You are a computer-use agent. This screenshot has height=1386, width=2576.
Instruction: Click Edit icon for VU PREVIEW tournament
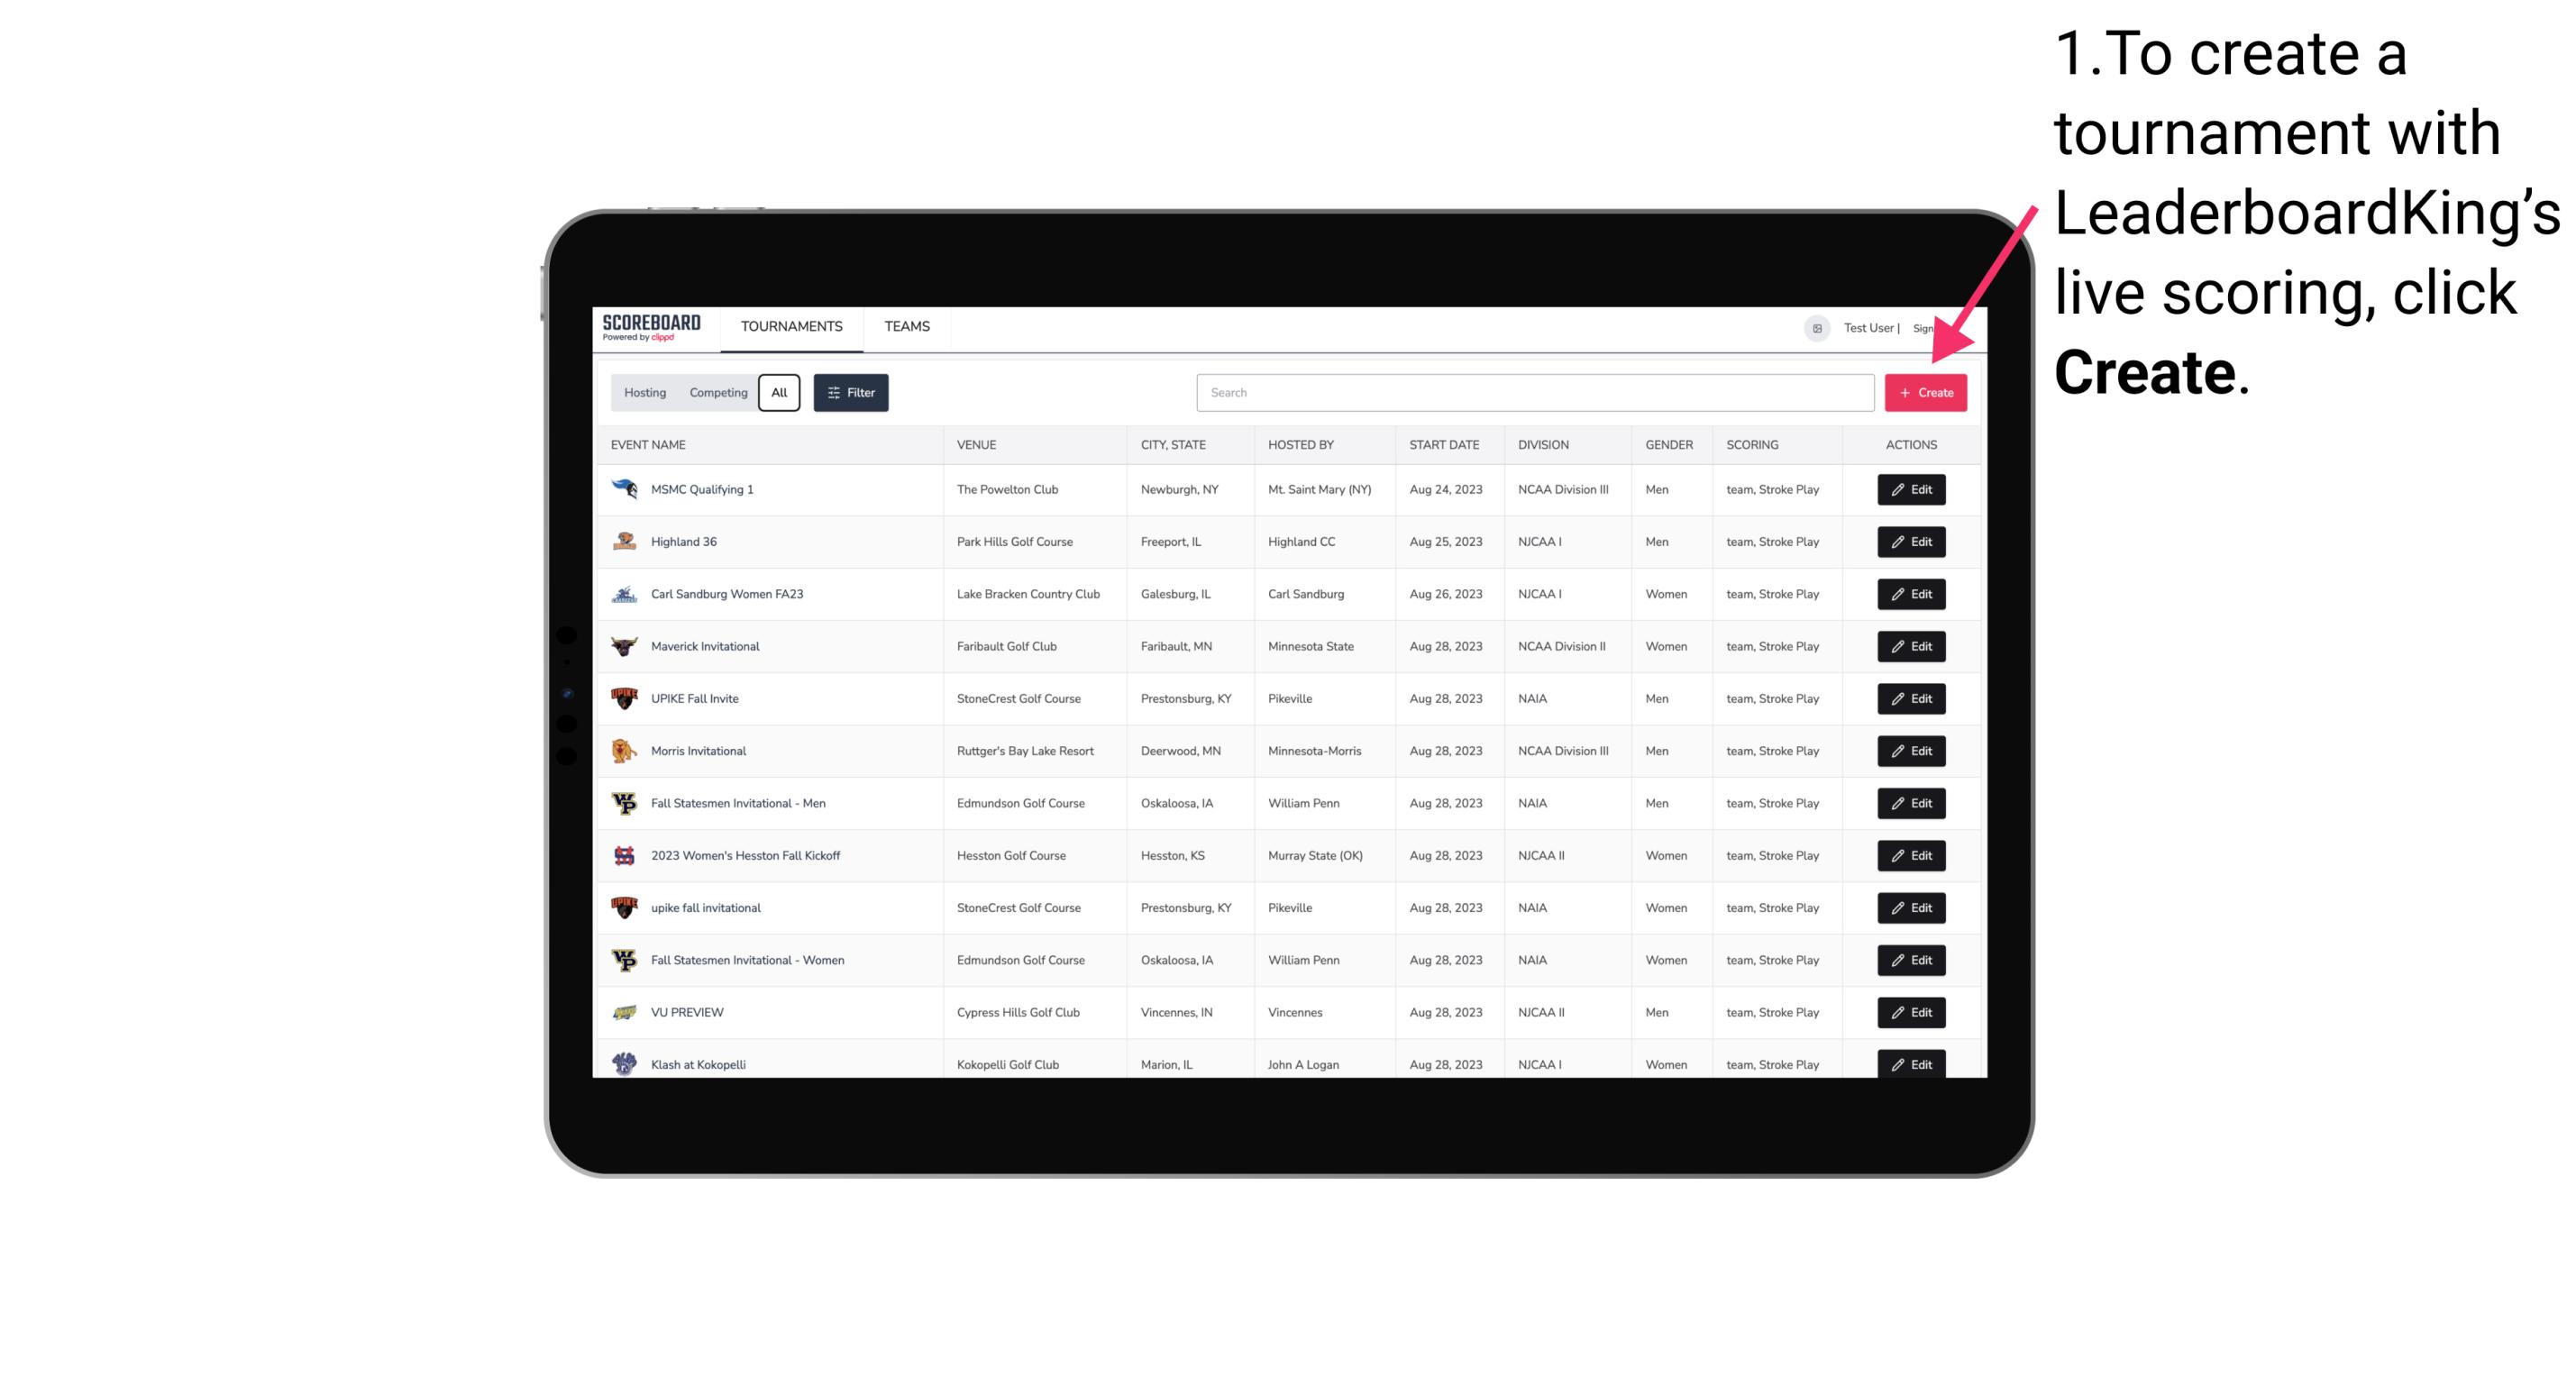[x=1910, y=1012]
